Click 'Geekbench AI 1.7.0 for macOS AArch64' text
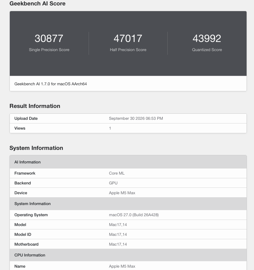 coord(51,84)
